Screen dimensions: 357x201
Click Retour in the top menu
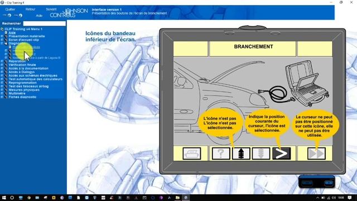(x=30, y=9)
